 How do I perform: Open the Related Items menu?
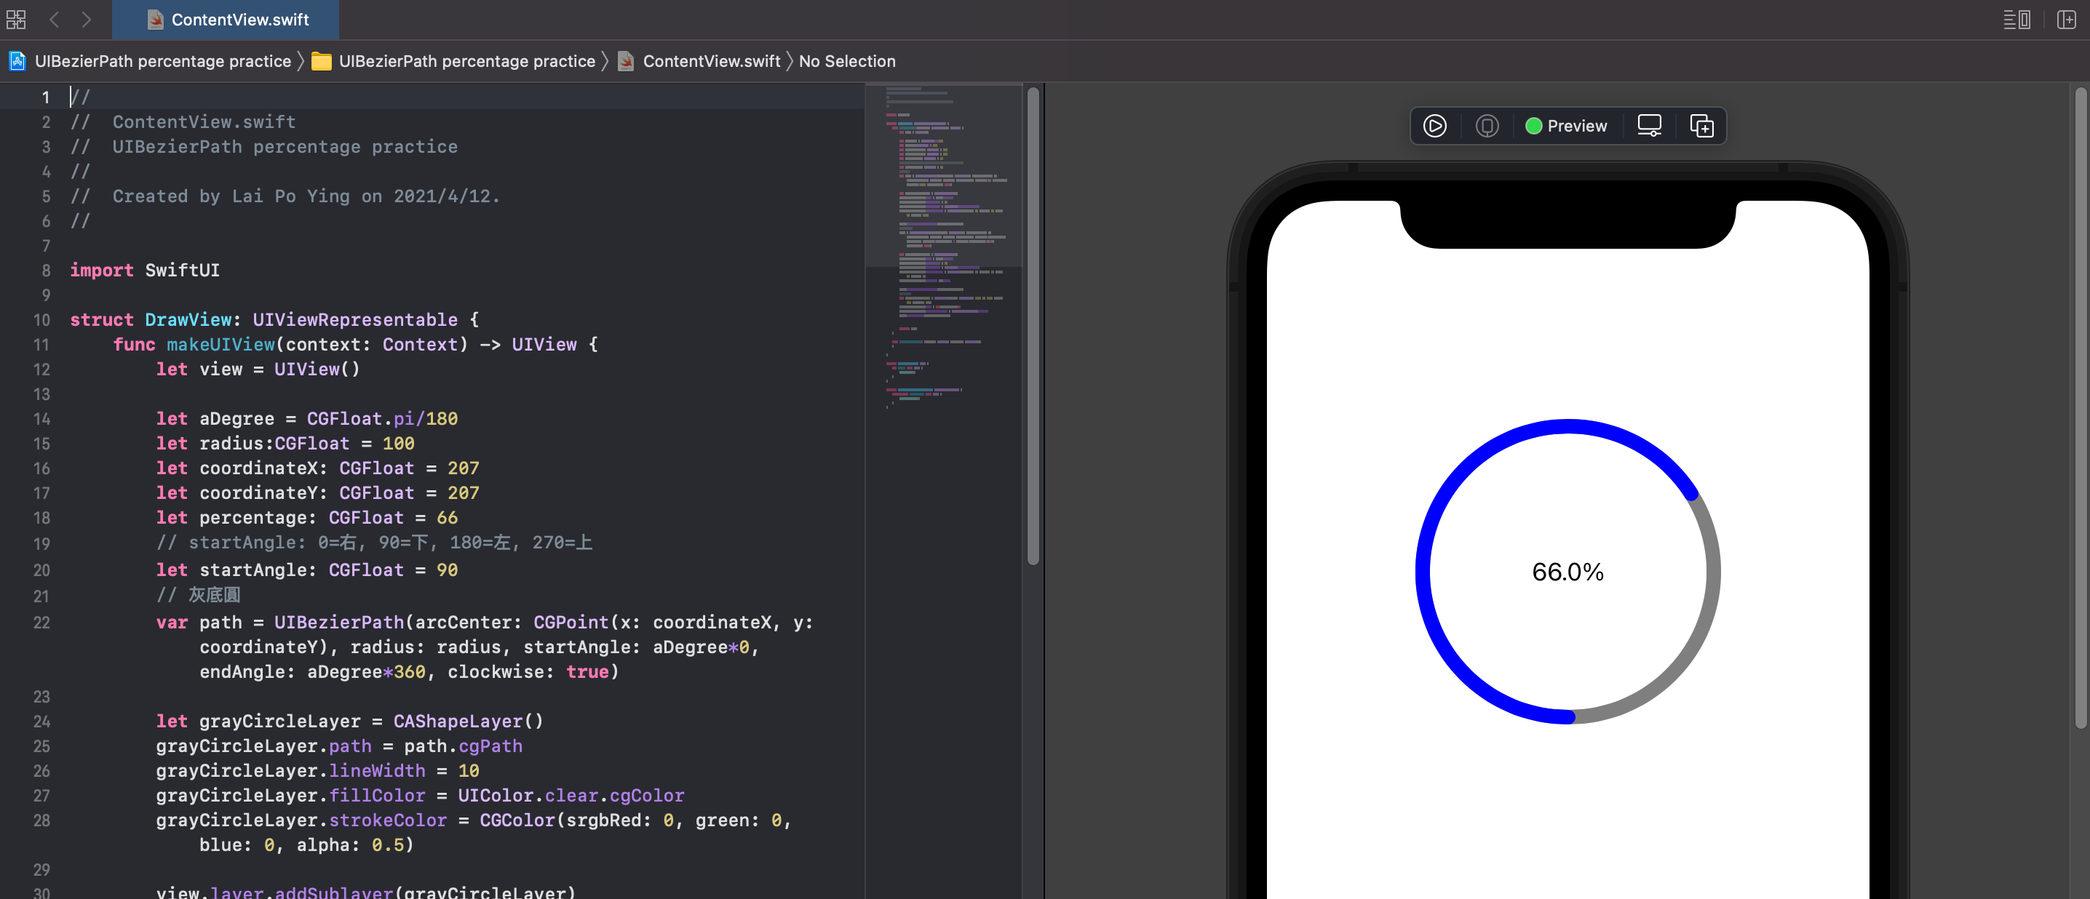point(15,20)
